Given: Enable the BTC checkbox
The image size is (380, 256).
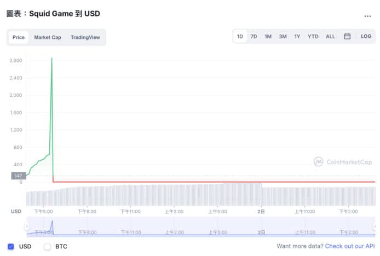Looking at the screenshot, I should click(x=47, y=247).
